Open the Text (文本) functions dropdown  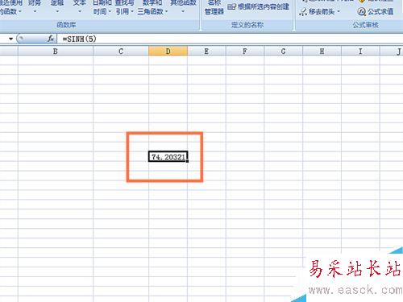(x=80, y=7)
